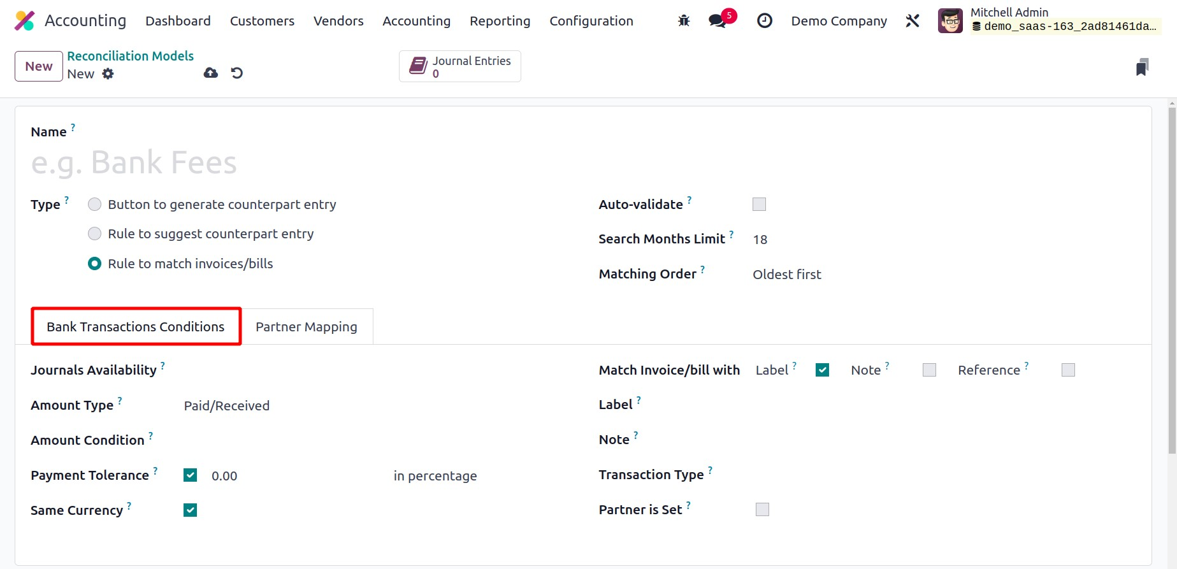Click the bookmark icon at top right
Viewport: 1177px width, 569px height.
[1141, 67]
